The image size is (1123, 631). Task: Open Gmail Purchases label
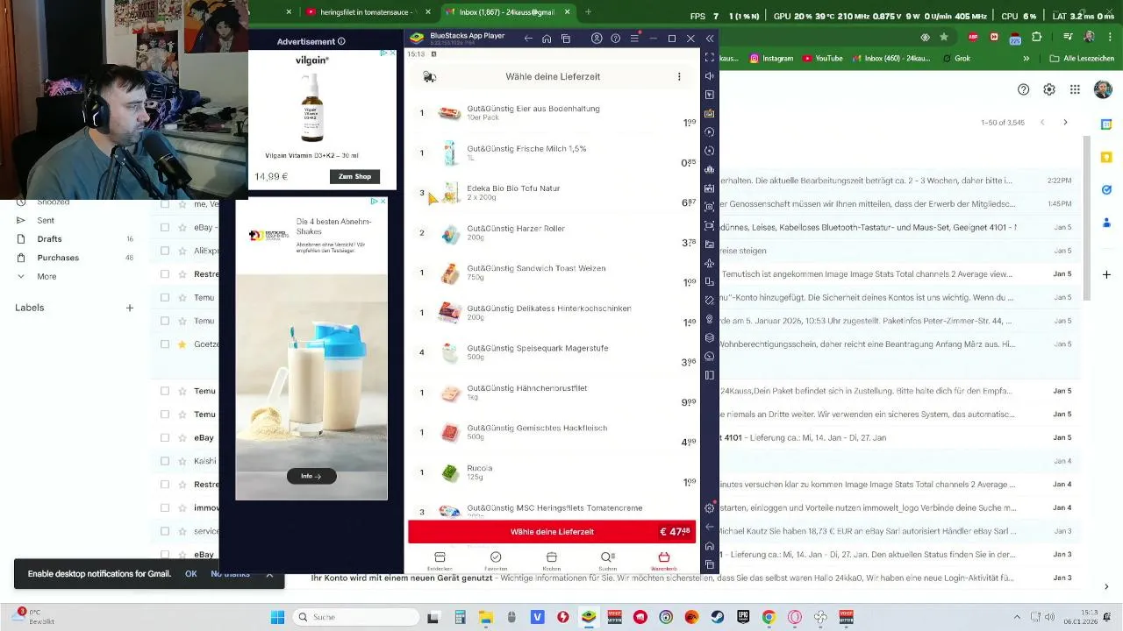(58, 258)
